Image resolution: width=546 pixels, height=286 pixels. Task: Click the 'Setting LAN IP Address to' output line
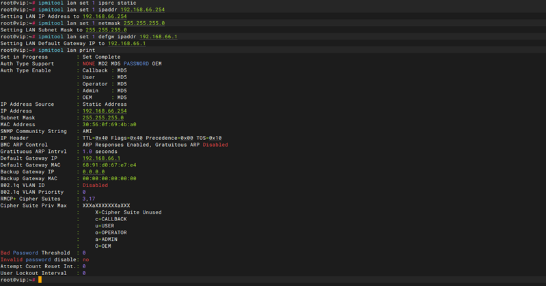pyautogui.click(x=64, y=16)
